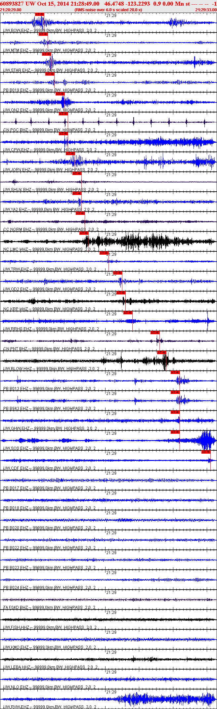Viewport: 217px width, 709px height.
Task: Click the 'PB.B013 EHZ' station label
Action: (16, 389)
